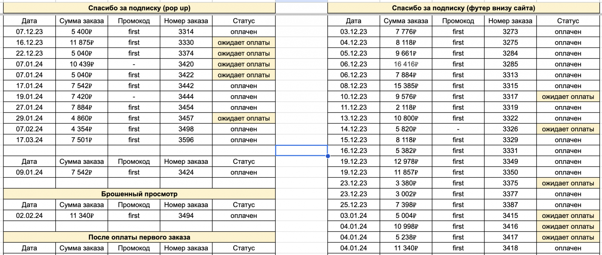
Task: Click order number 3424
Action: pyautogui.click(x=186, y=172)
